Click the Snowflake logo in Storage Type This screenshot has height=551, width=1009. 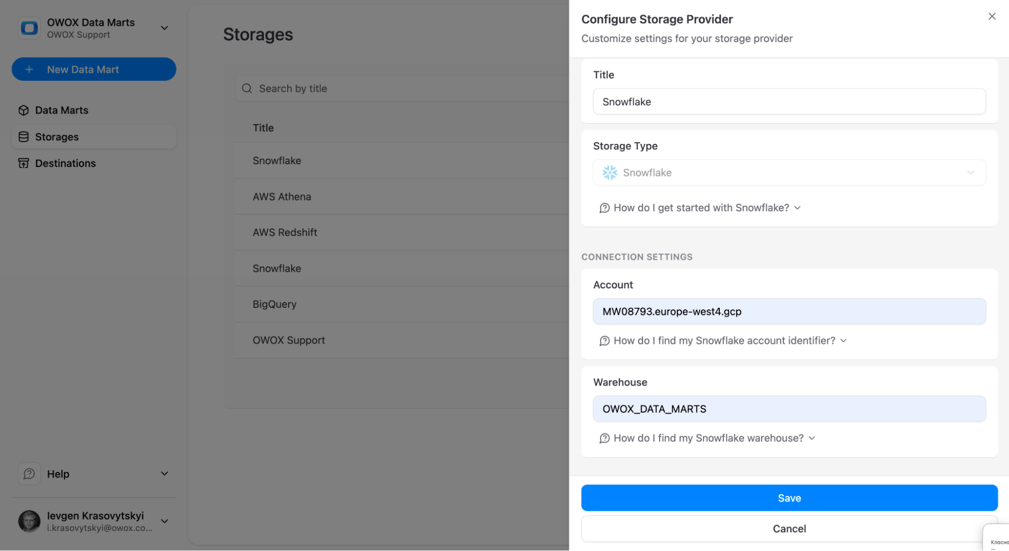(610, 173)
